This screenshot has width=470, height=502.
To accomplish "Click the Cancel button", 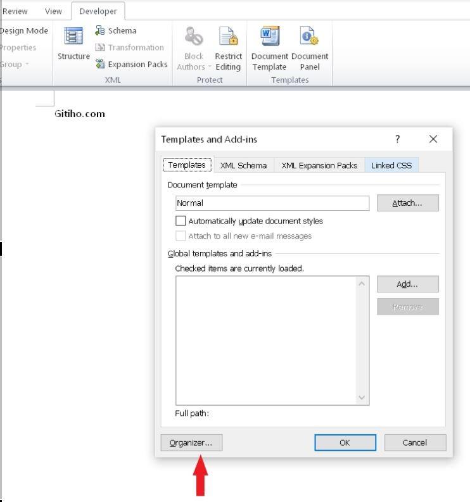I will (x=416, y=442).
